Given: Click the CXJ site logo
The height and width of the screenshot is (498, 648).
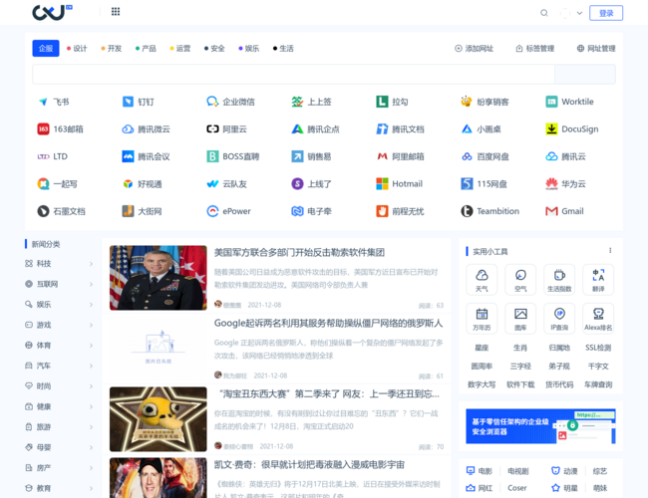Looking at the screenshot, I should (x=52, y=12).
